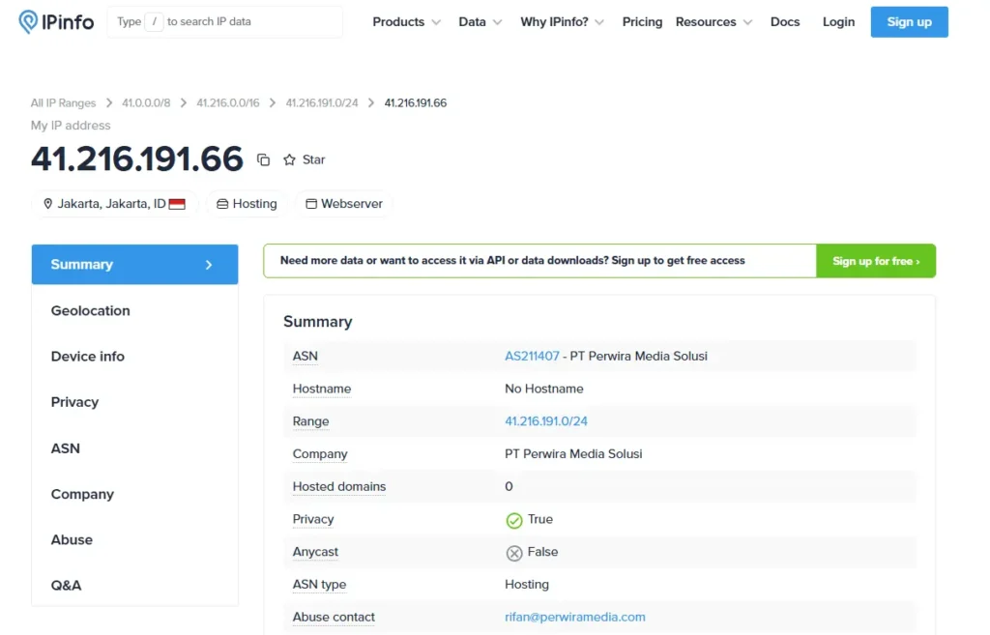
Task: Open the Resources dropdown
Action: (713, 21)
